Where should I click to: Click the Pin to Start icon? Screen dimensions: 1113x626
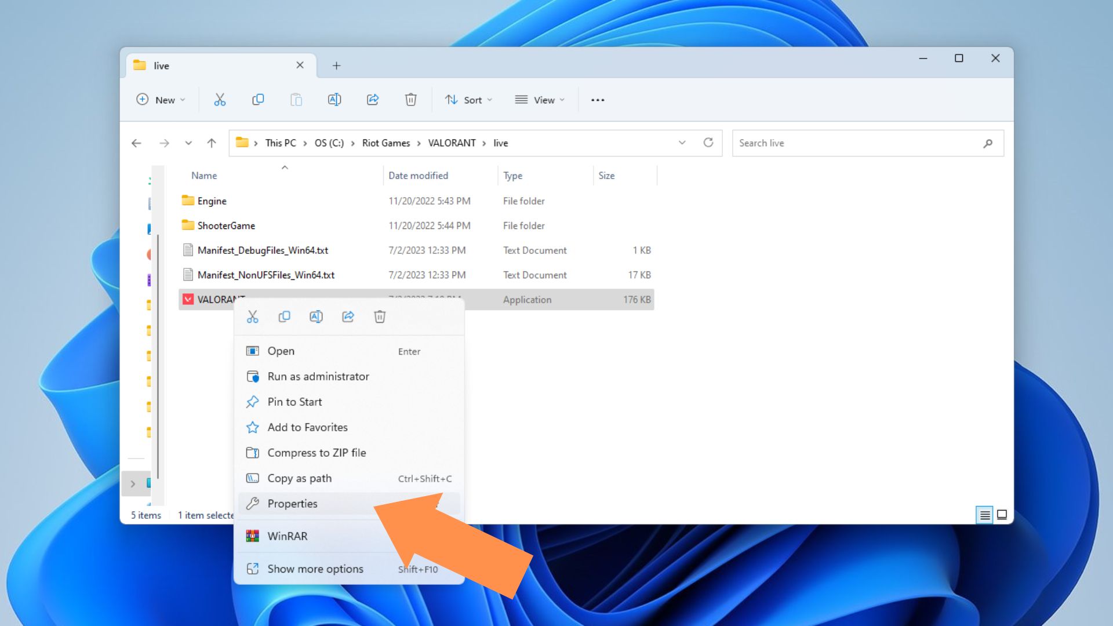[x=252, y=401]
